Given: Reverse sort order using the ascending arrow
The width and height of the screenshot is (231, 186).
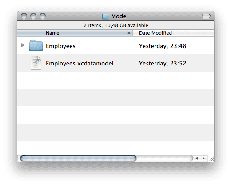Looking at the screenshot, I should 129,33.
